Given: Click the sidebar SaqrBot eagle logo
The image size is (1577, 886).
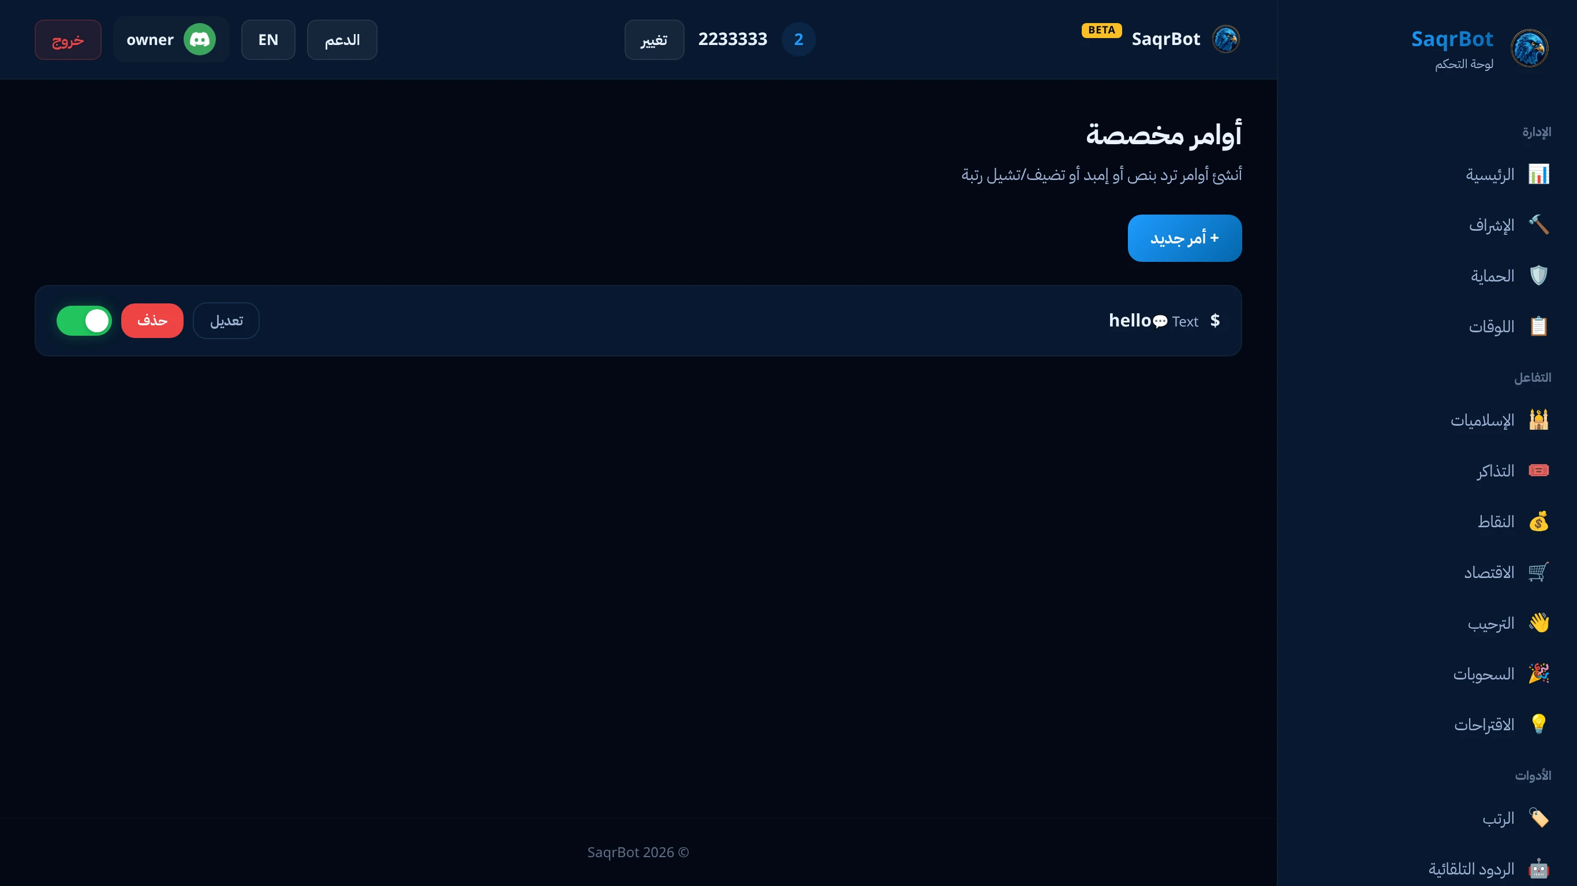Looking at the screenshot, I should pos(1529,48).
